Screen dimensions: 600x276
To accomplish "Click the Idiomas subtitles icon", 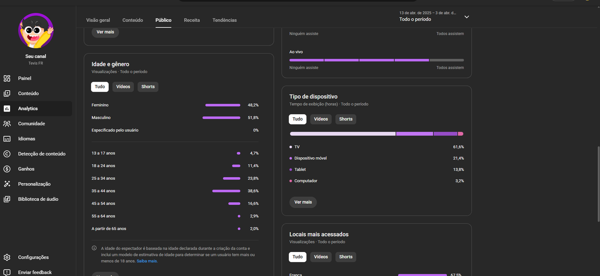I will click(7, 139).
